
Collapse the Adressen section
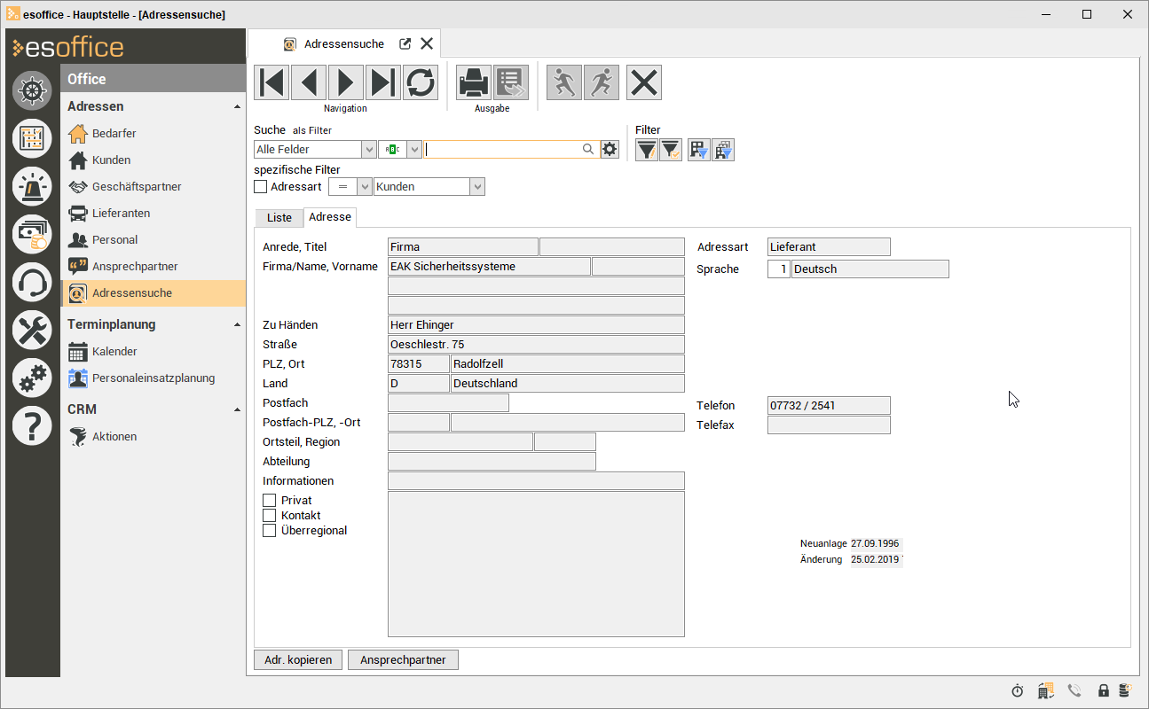pos(237,106)
